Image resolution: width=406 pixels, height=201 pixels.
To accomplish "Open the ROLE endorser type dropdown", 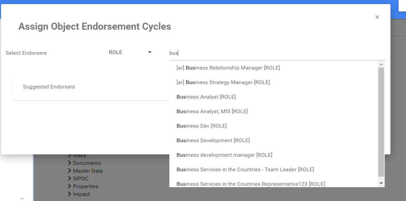I will pyautogui.click(x=130, y=52).
